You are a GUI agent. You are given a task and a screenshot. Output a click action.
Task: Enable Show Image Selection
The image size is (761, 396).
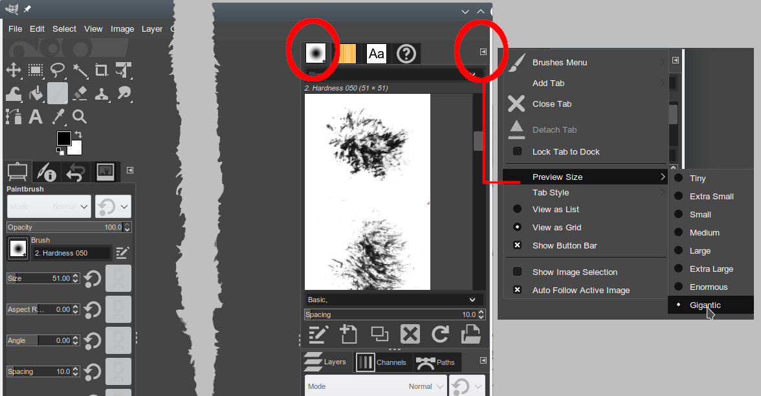(x=518, y=272)
